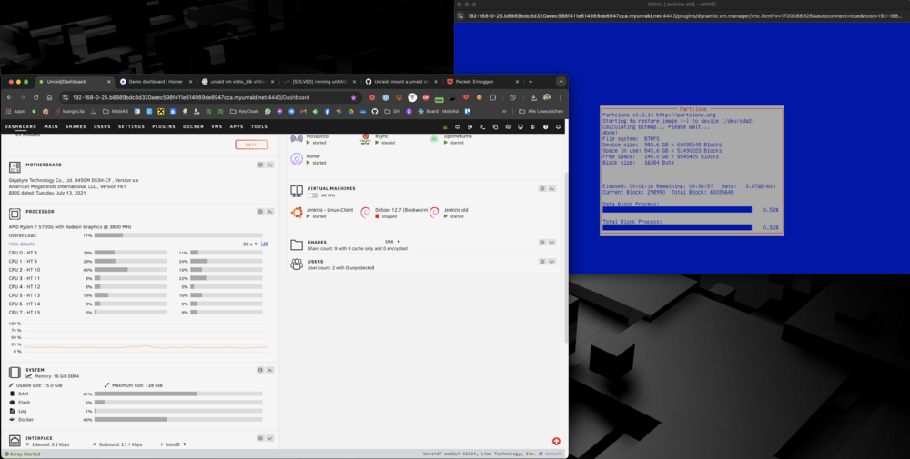Click the red back-to-top arrow icon
Viewport: 910px width, 459px height.
[x=556, y=441]
